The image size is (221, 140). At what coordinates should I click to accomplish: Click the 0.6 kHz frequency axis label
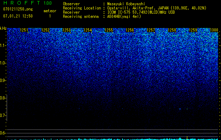point(3,133)
